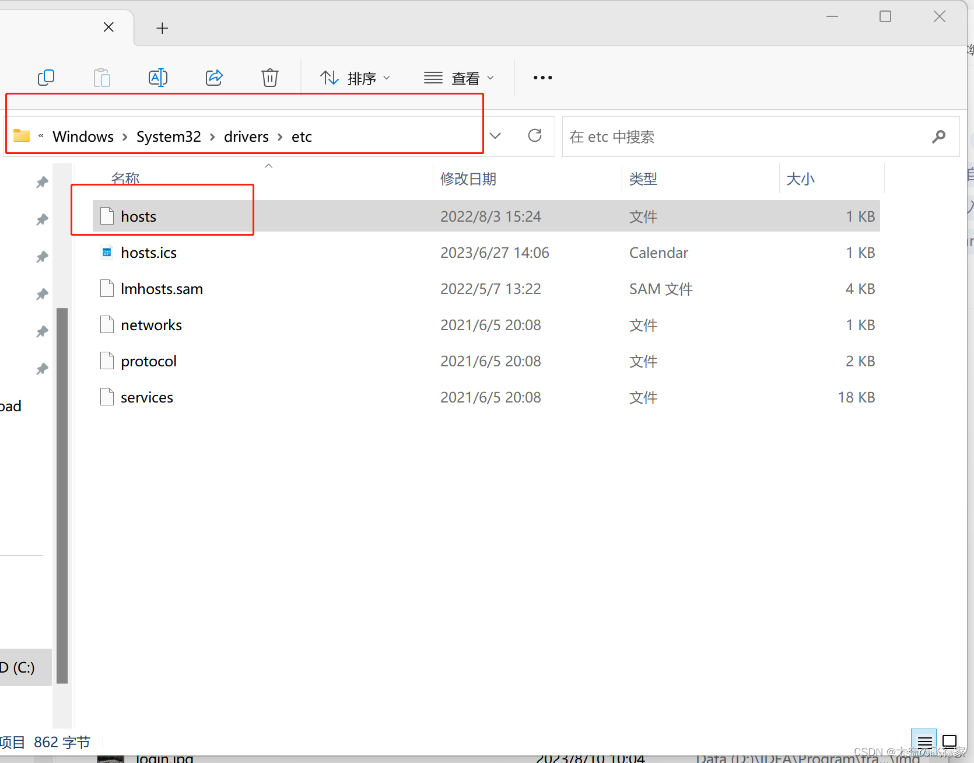Click the navigation pane scrollbar
The height and width of the screenshot is (763, 974).
pyautogui.click(x=62, y=495)
